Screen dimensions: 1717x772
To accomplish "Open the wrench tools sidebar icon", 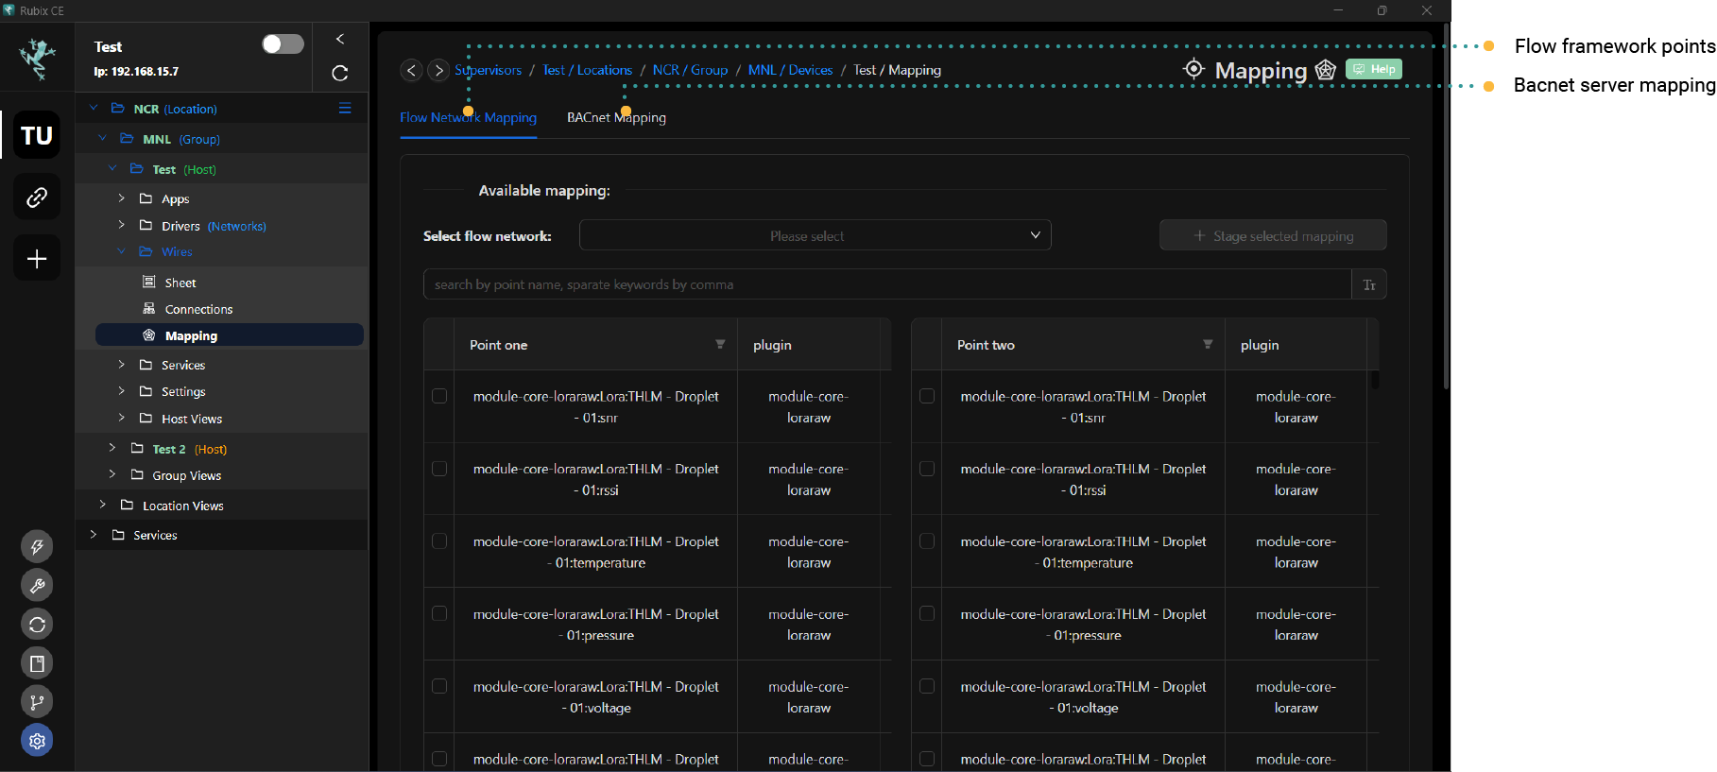I will tap(37, 585).
